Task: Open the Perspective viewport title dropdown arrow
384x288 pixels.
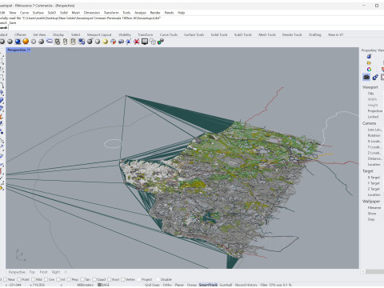Action: pyautogui.click(x=29, y=50)
